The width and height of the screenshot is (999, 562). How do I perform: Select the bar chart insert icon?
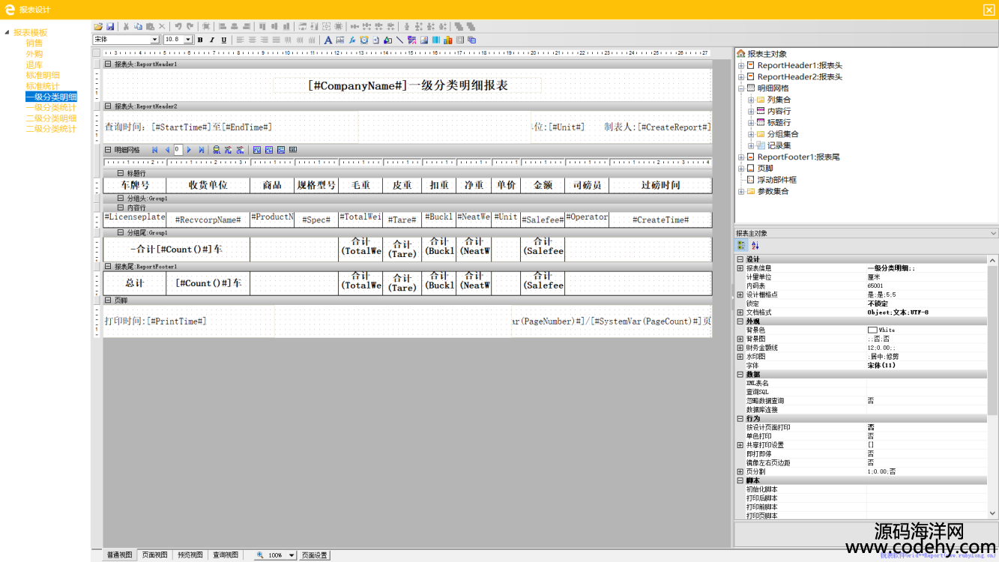click(448, 40)
